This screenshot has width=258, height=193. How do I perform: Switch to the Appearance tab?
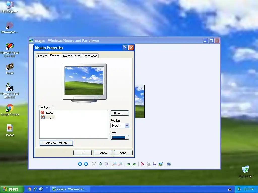click(90, 56)
